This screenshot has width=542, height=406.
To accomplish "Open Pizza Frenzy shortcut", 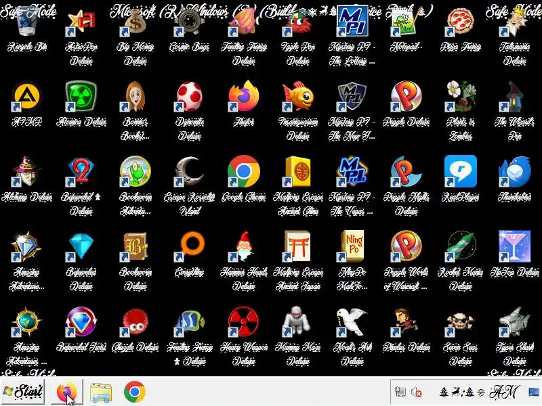I will click(x=461, y=22).
